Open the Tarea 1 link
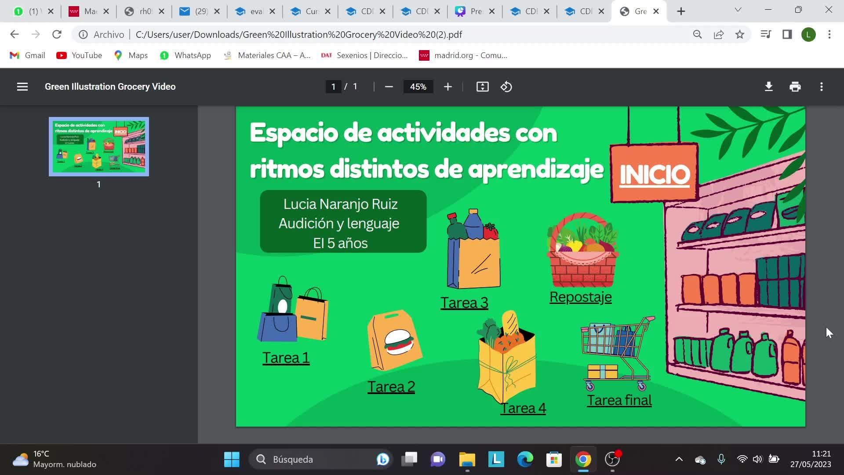 [x=286, y=358]
